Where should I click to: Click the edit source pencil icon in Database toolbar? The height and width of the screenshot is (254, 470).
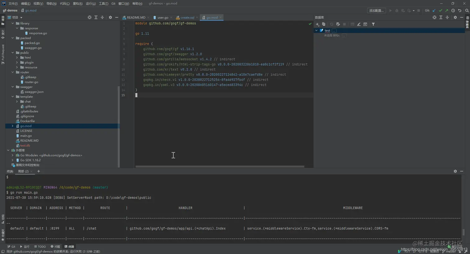click(x=359, y=24)
